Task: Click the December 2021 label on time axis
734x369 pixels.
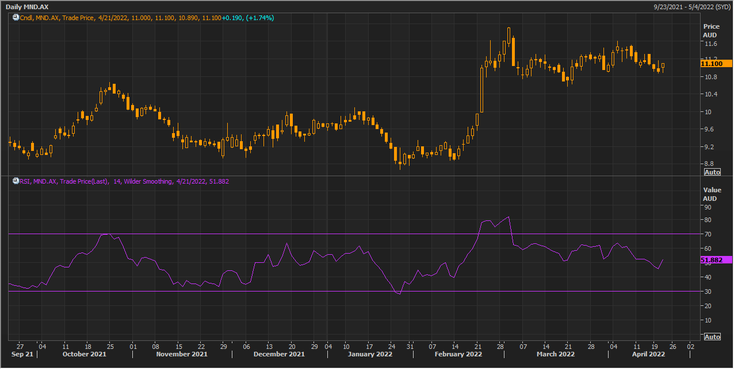Action: click(x=278, y=354)
